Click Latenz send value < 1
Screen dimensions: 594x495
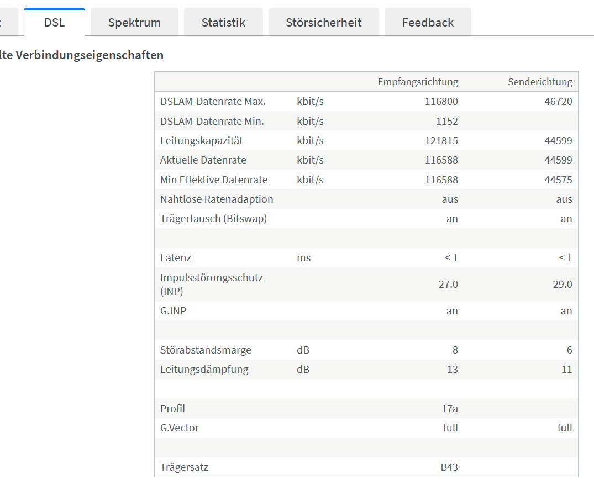click(x=565, y=257)
